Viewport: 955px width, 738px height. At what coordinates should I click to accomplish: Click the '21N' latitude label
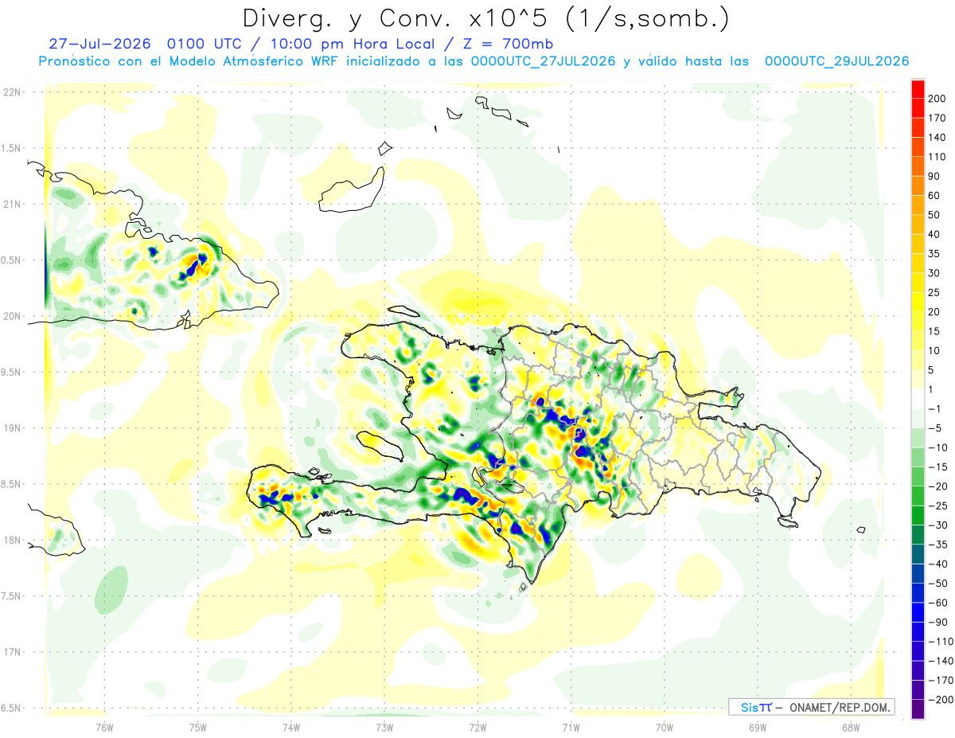pos(14,204)
